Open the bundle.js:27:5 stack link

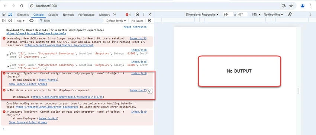click(x=68, y=97)
